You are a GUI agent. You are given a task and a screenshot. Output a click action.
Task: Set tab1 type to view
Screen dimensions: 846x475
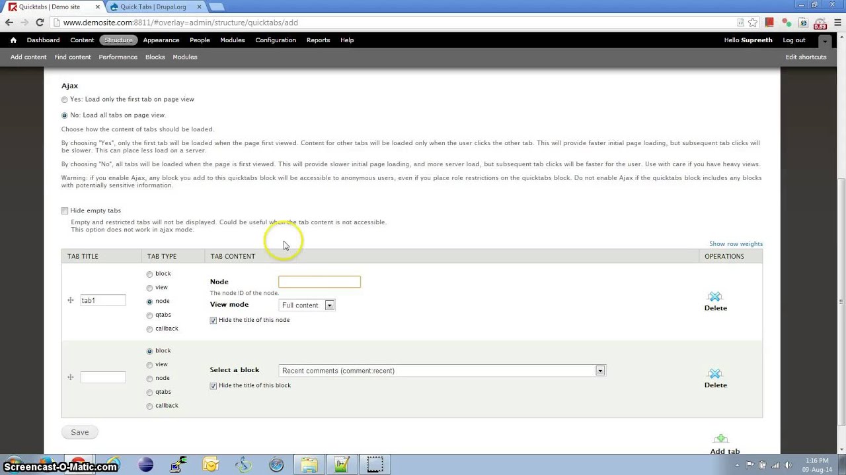pos(150,288)
